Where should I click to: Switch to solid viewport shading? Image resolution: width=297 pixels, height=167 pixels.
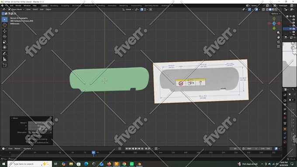(270, 9)
